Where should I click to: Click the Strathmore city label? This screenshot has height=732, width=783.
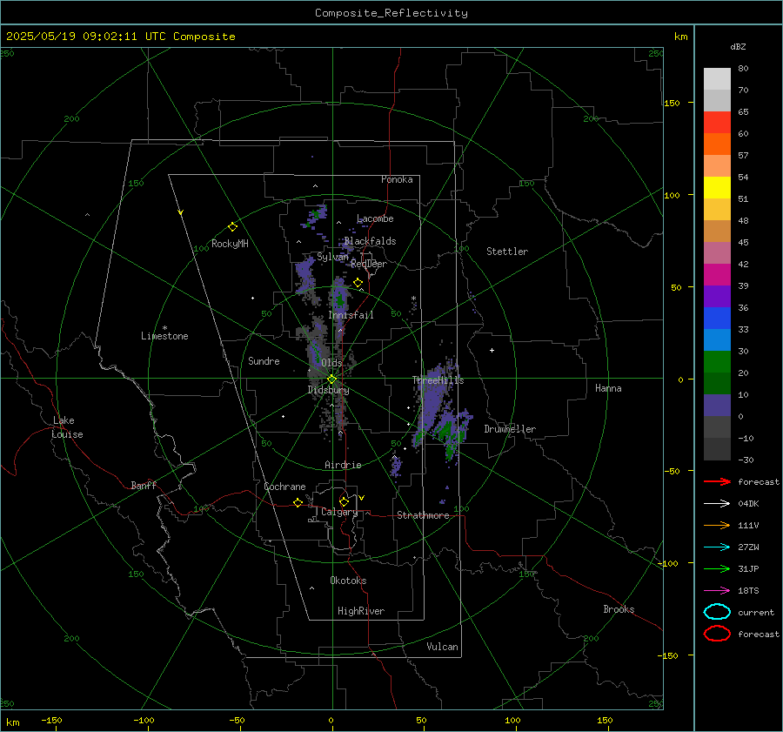423,515
